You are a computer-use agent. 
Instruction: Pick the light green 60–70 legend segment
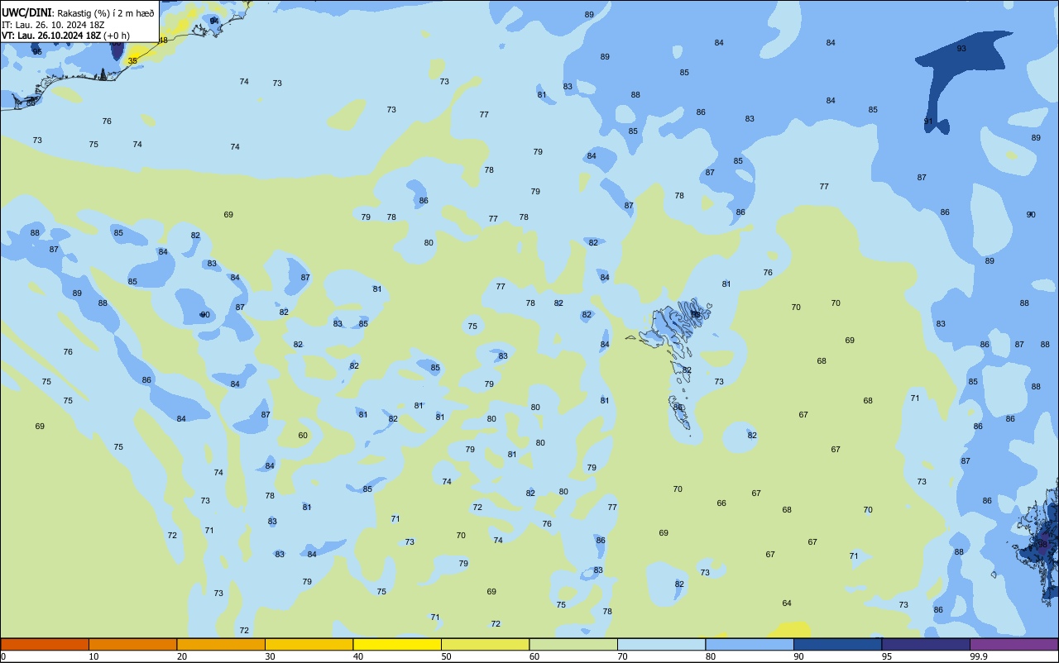573,644
